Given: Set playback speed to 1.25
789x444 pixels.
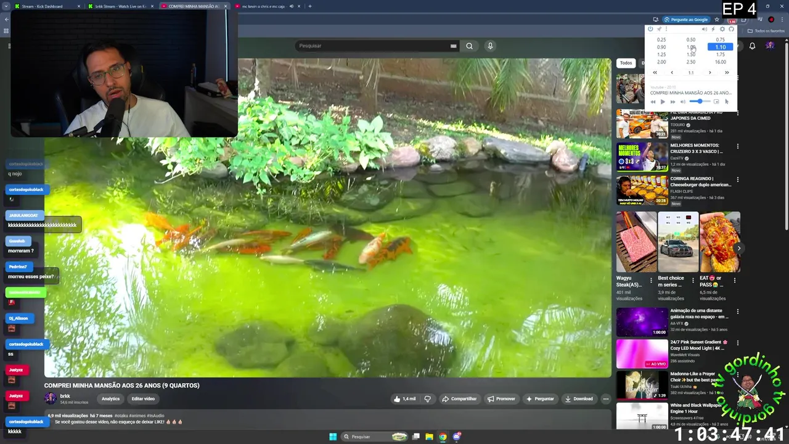Looking at the screenshot, I should [661, 54].
